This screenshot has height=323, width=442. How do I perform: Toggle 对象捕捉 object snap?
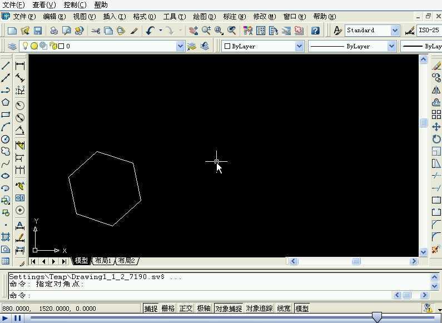229,309
